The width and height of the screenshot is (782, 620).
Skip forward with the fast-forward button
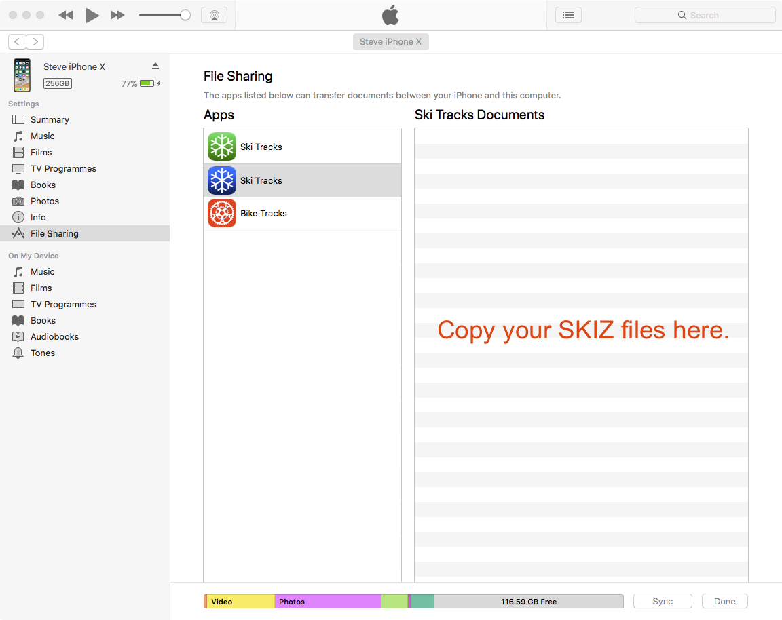click(x=117, y=15)
